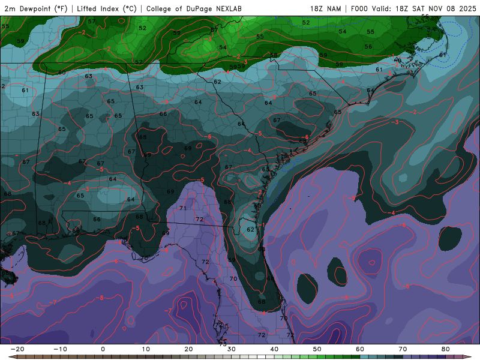
Task: Click the white colorbar segment near 40
Action: (262, 357)
